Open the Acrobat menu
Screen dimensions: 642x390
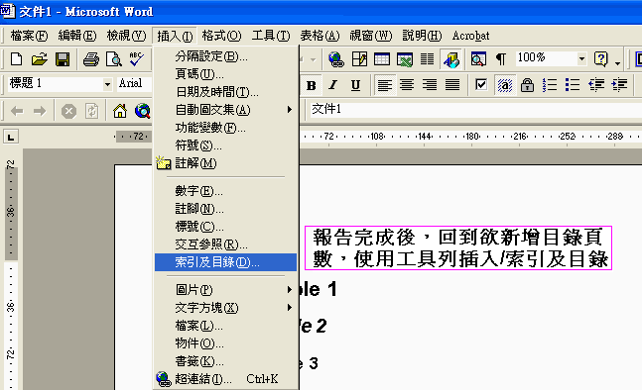point(470,36)
